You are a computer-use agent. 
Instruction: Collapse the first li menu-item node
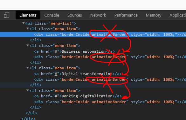coord(28,29)
